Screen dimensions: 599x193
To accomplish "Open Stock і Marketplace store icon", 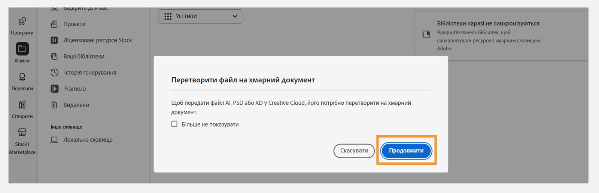I will (22, 132).
